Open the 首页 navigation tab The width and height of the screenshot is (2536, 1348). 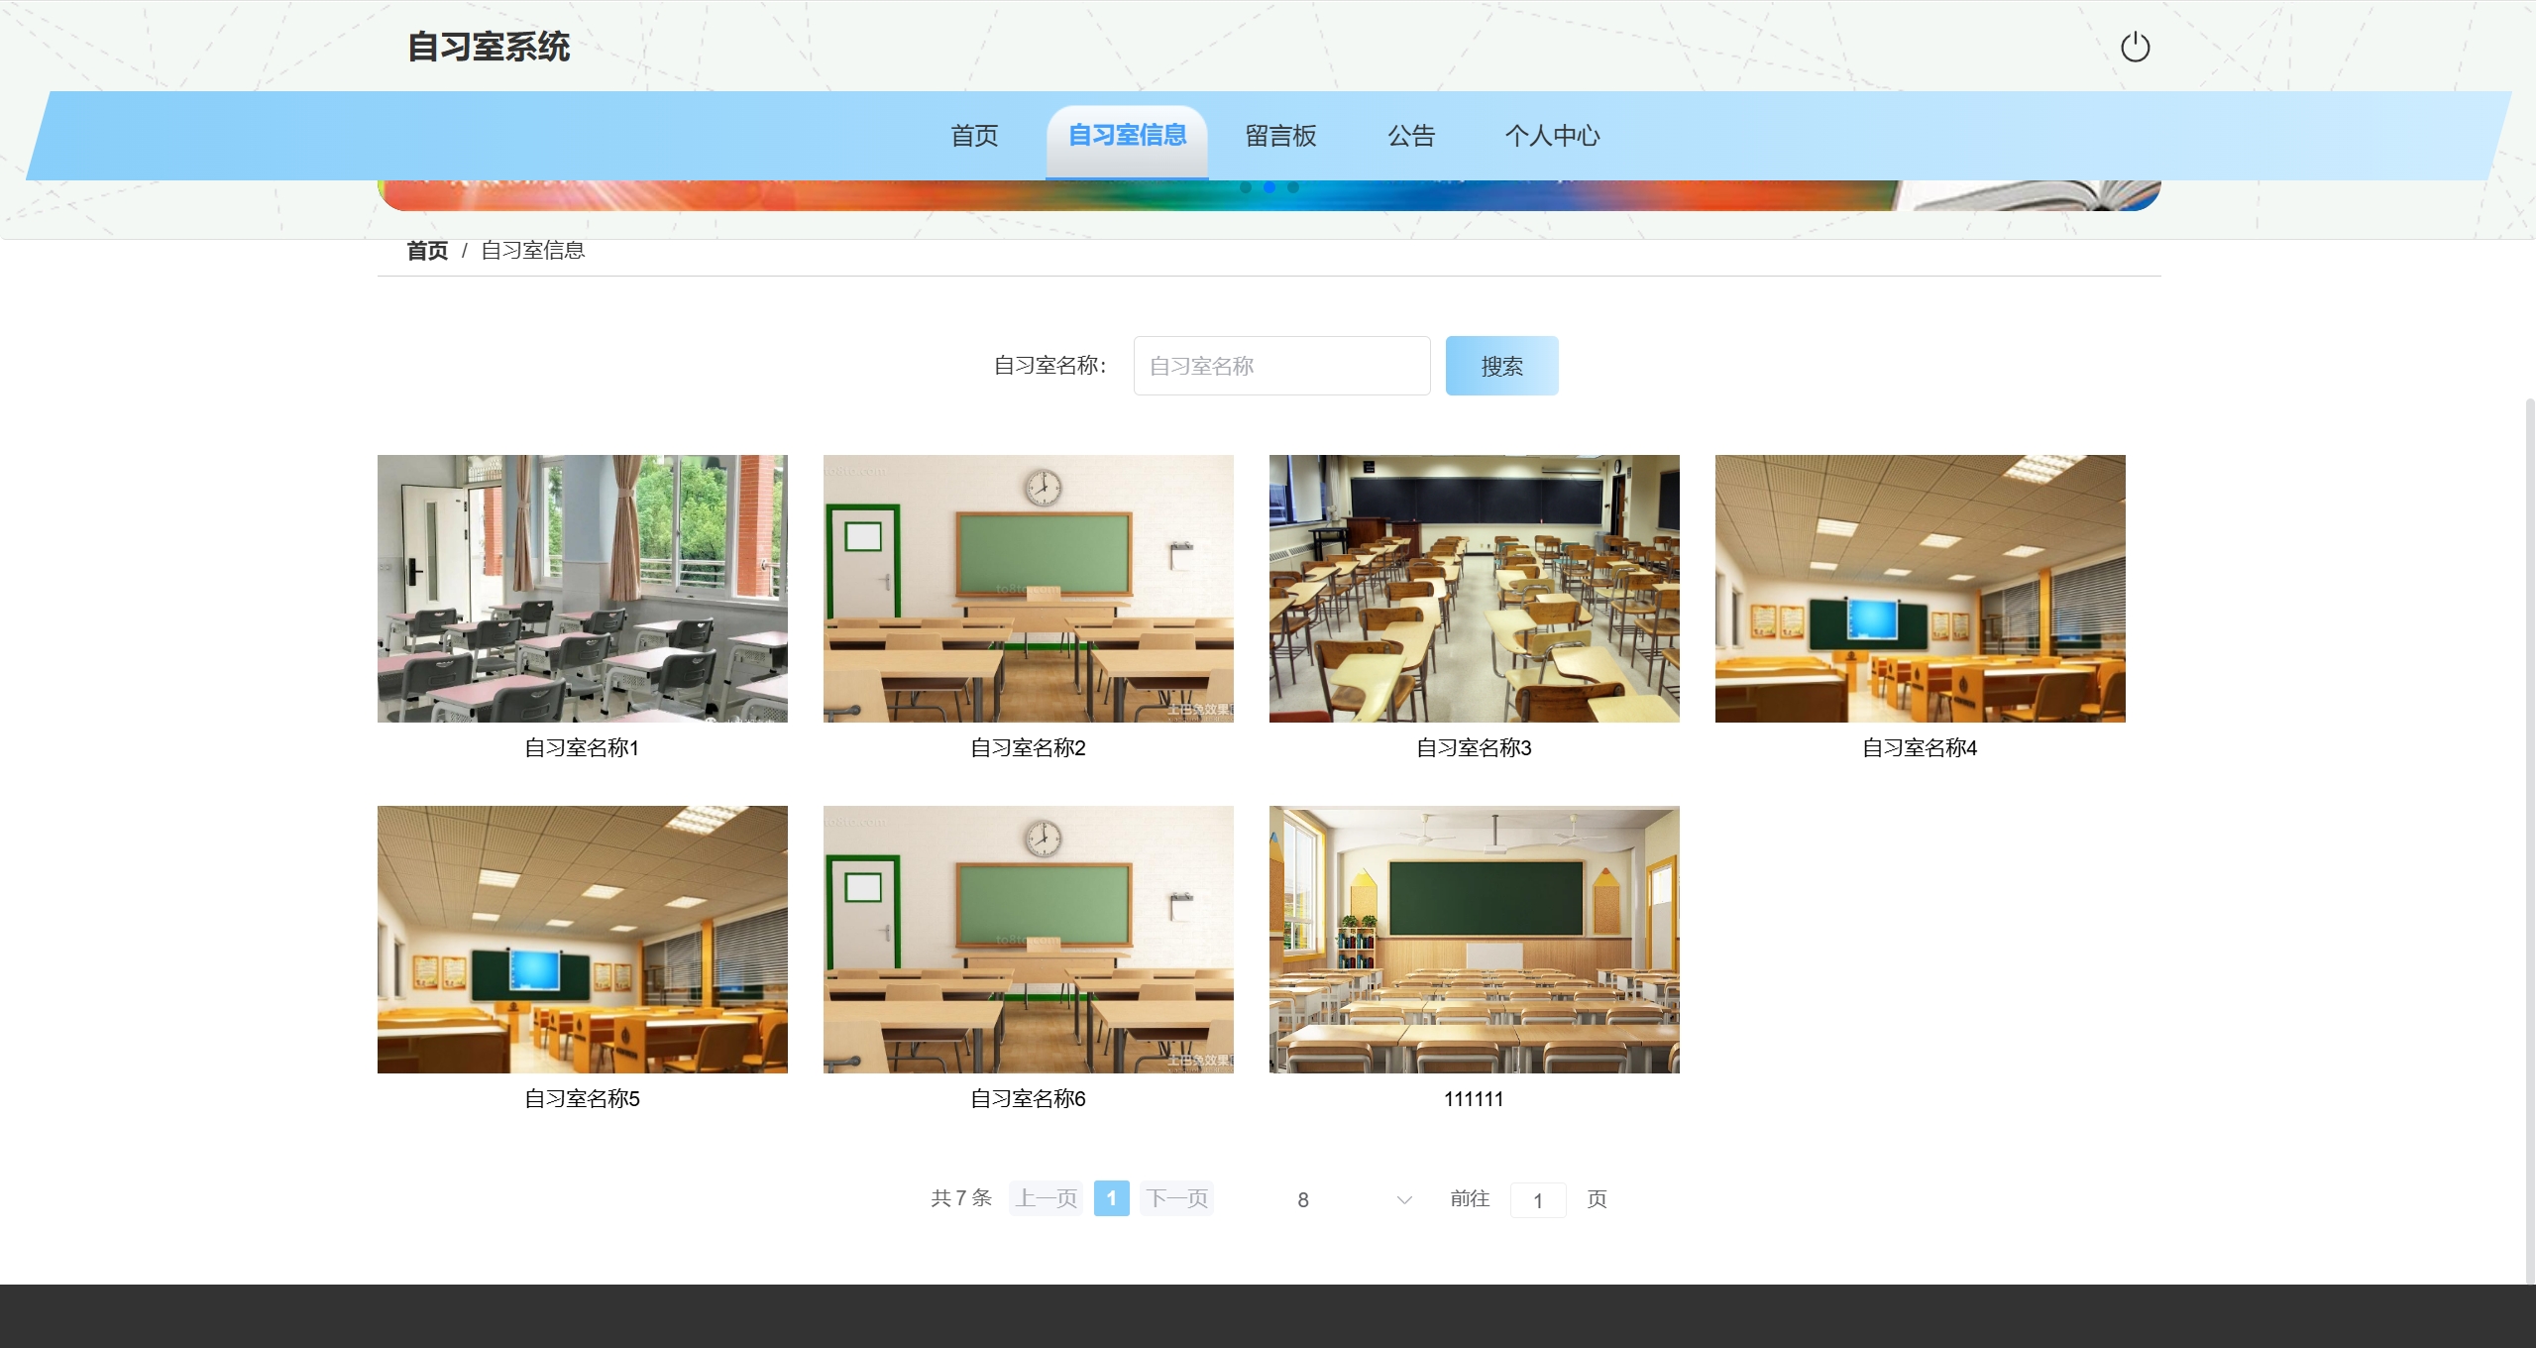click(974, 136)
